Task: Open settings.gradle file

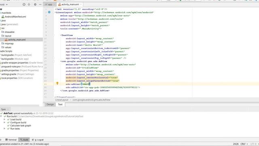Action: point(18,74)
